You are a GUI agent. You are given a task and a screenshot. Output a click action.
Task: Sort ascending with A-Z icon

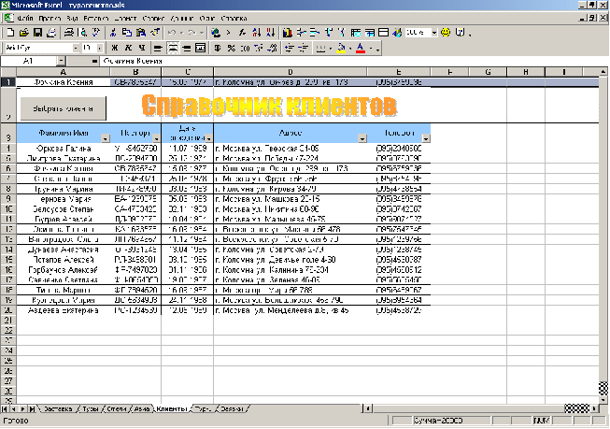point(256,33)
